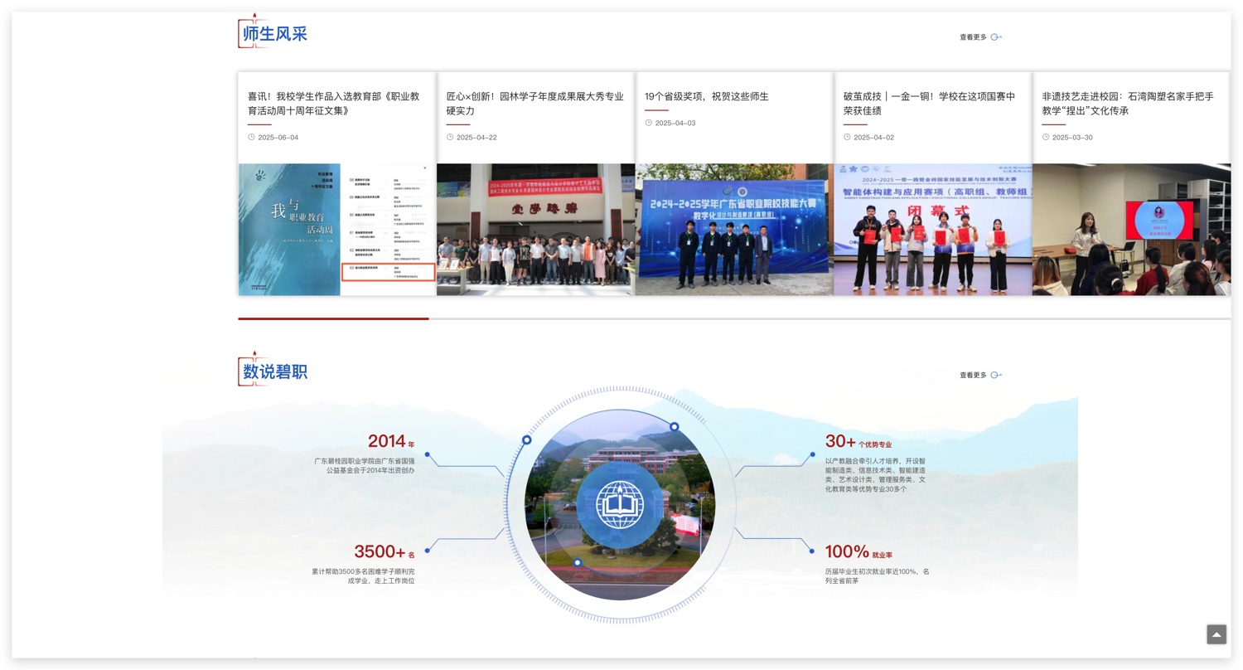Click the arrow icon after 数说碧职 查看更多

(x=996, y=375)
